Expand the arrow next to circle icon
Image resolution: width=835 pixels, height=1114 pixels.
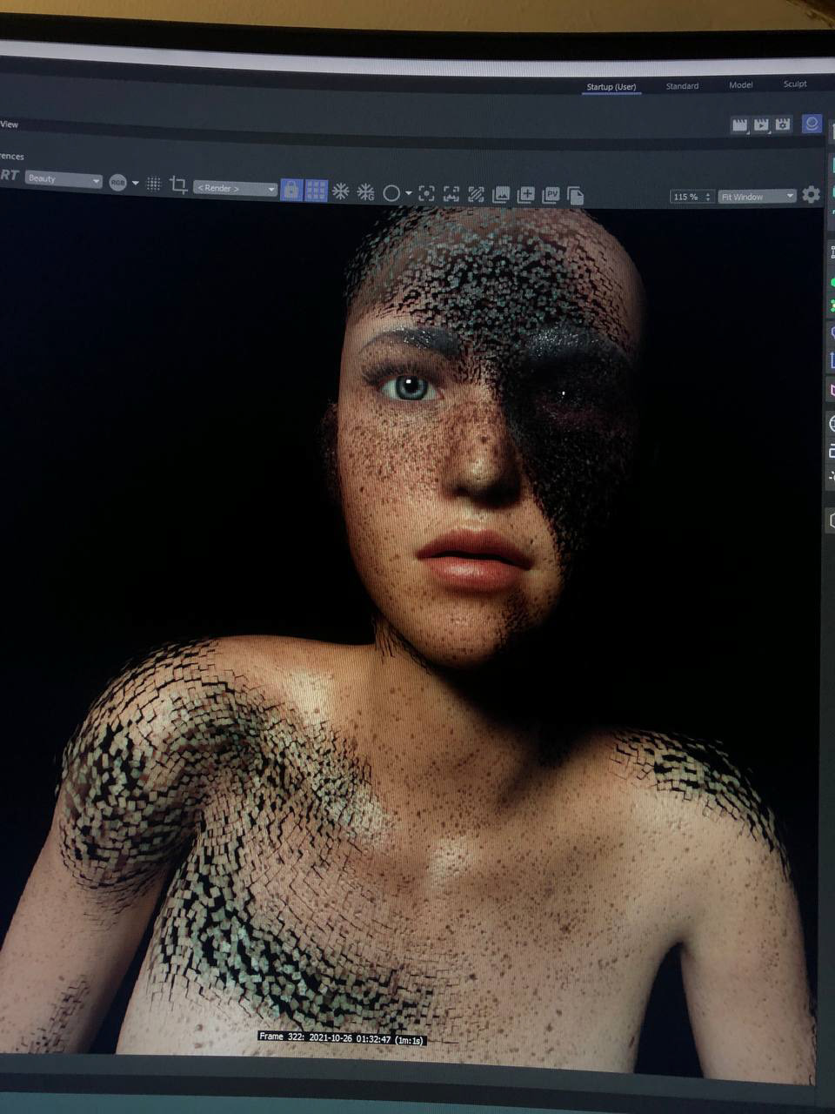(408, 194)
